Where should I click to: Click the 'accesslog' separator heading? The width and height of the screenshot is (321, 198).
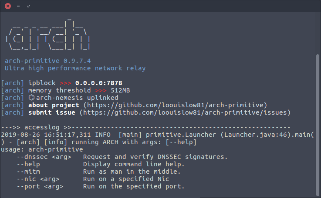pos(42,127)
